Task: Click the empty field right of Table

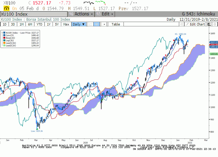Action: (151, 24)
